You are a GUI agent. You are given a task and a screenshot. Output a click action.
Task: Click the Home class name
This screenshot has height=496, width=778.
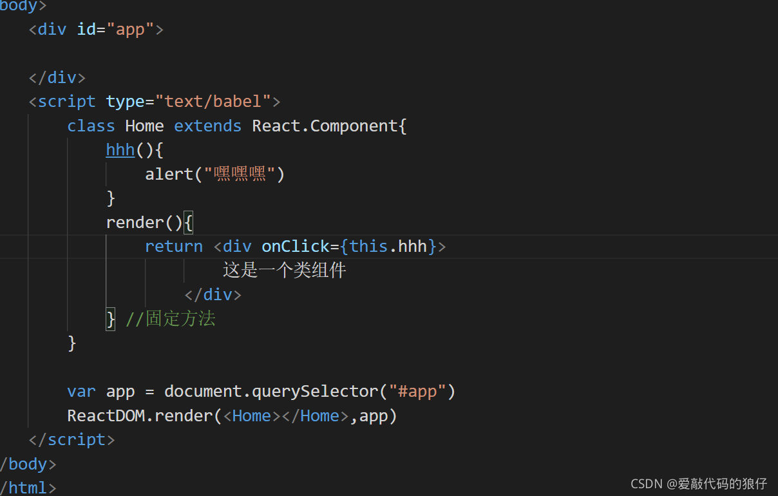[144, 126]
